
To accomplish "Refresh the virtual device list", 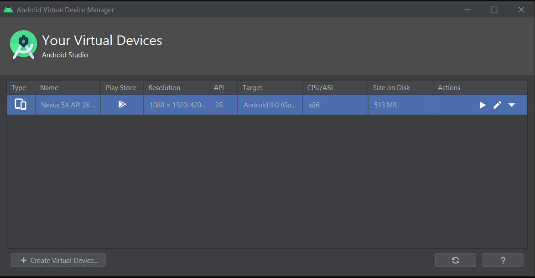I will (456, 260).
